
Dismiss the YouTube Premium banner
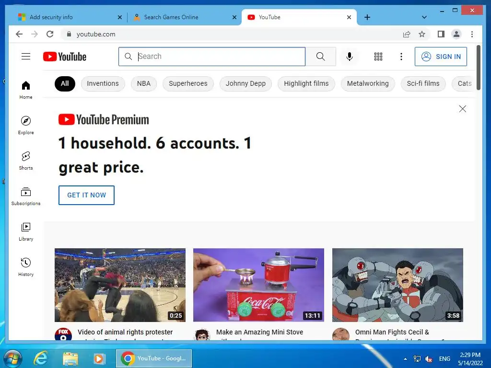(x=463, y=109)
